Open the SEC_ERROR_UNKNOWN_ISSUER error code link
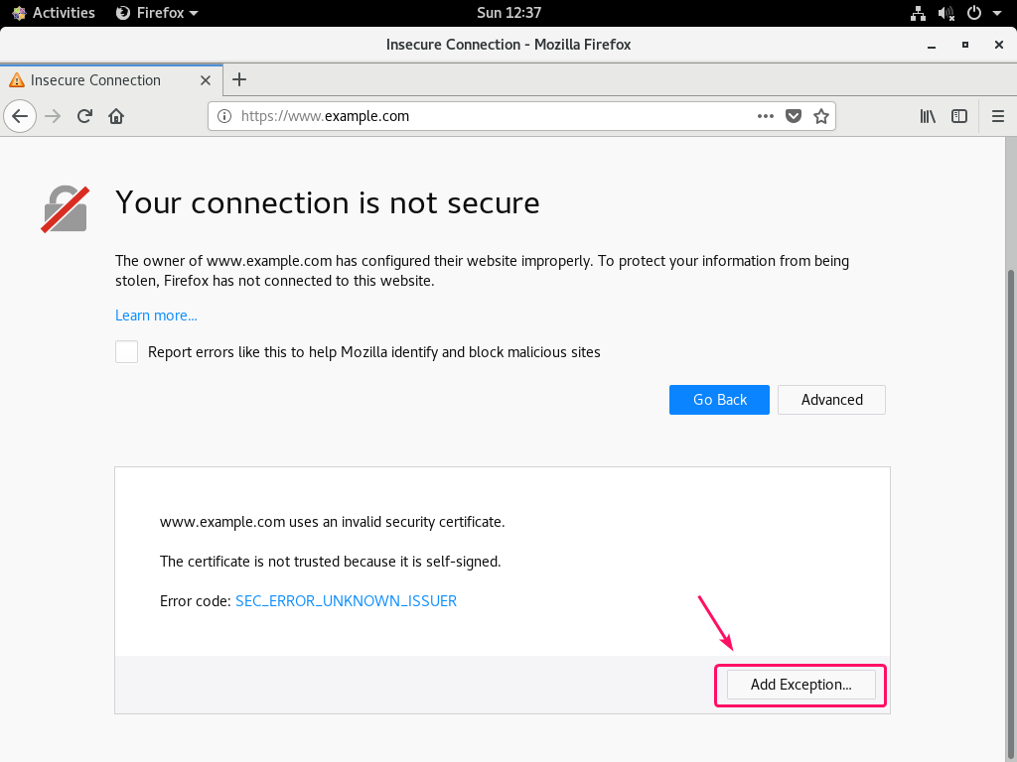The height and width of the screenshot is (762, 1017). (x=346, y=601)
